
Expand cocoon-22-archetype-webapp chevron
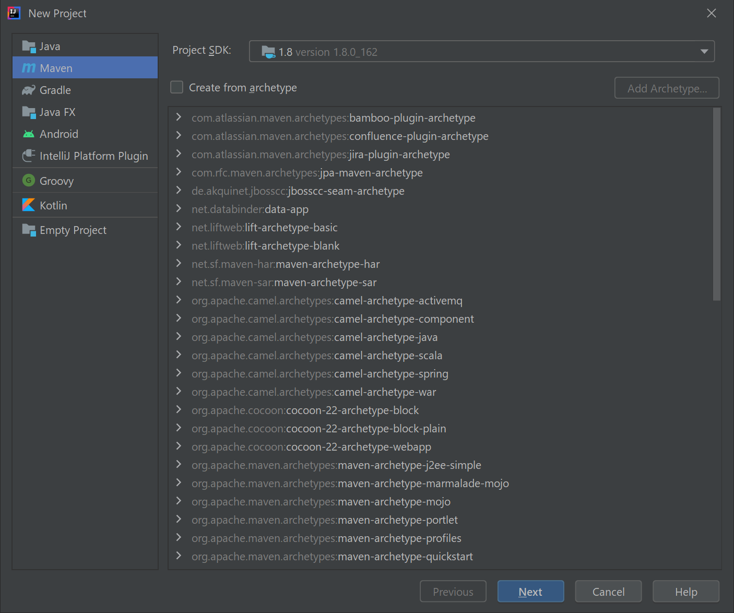click(179, 446)
